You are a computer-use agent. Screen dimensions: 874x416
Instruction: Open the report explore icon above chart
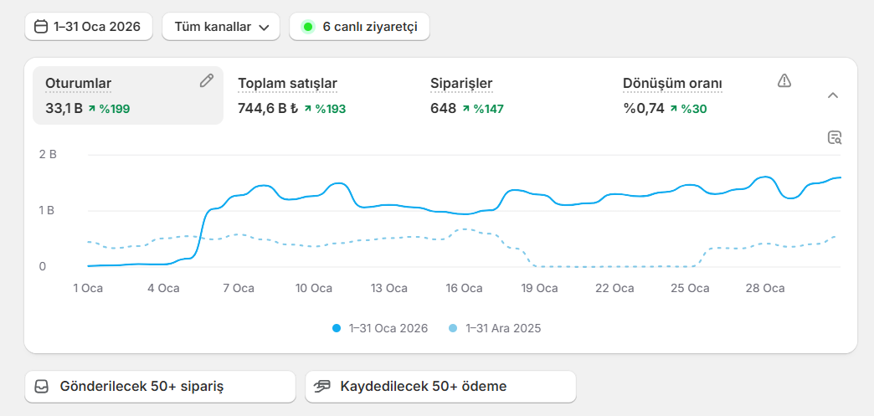tap(834, 138)
